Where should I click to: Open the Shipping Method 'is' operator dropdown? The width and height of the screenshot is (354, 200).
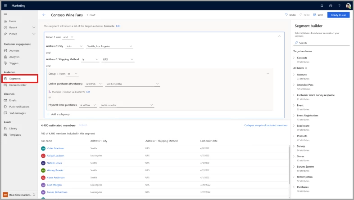tap(90, 59)
